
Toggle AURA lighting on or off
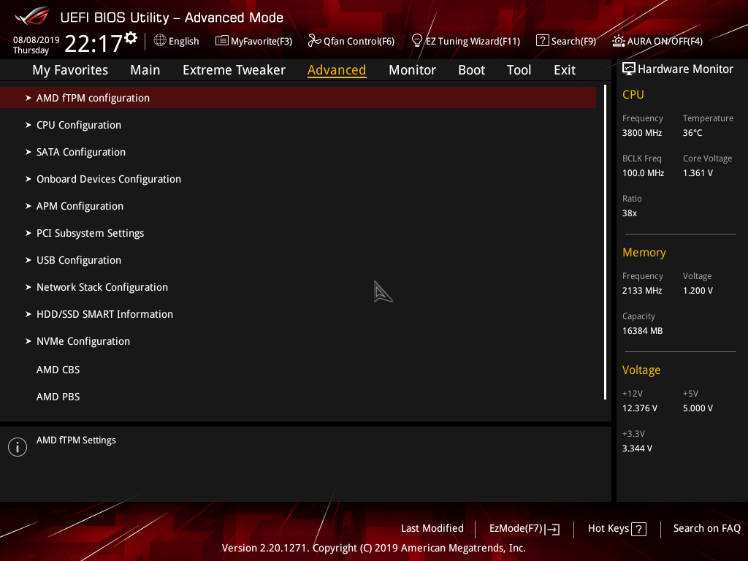click(619, 41)
